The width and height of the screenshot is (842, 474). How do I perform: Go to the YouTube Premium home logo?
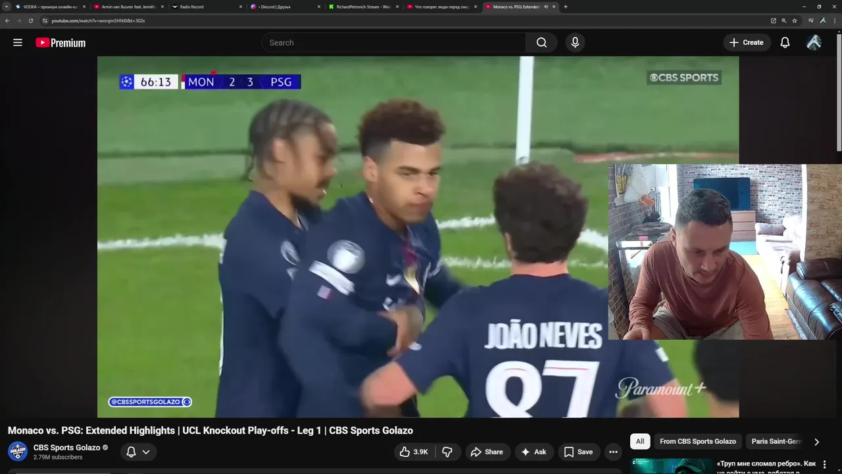coord(61,43)
